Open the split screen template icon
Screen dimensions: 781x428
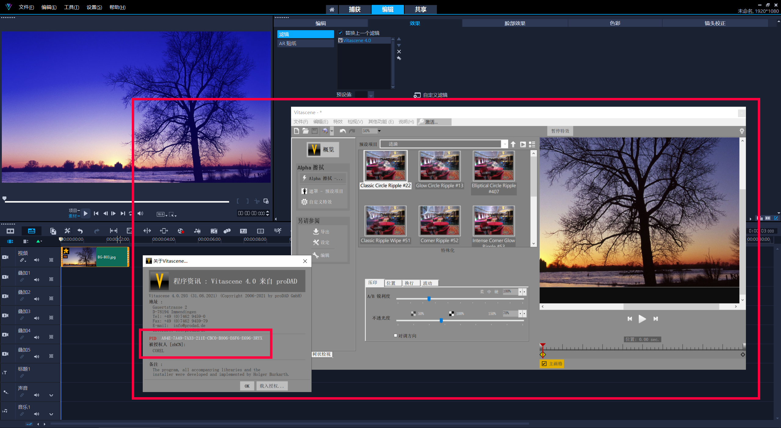pos(260,231)
